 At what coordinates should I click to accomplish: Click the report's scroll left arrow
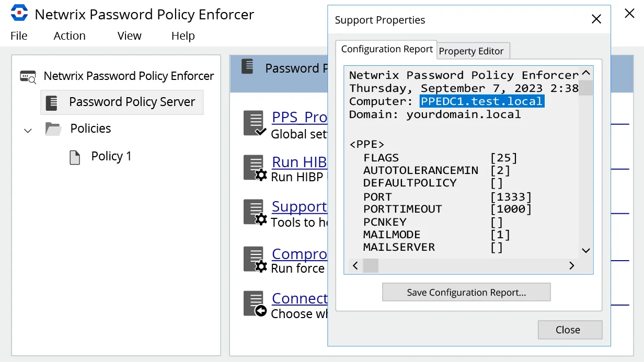355,266
